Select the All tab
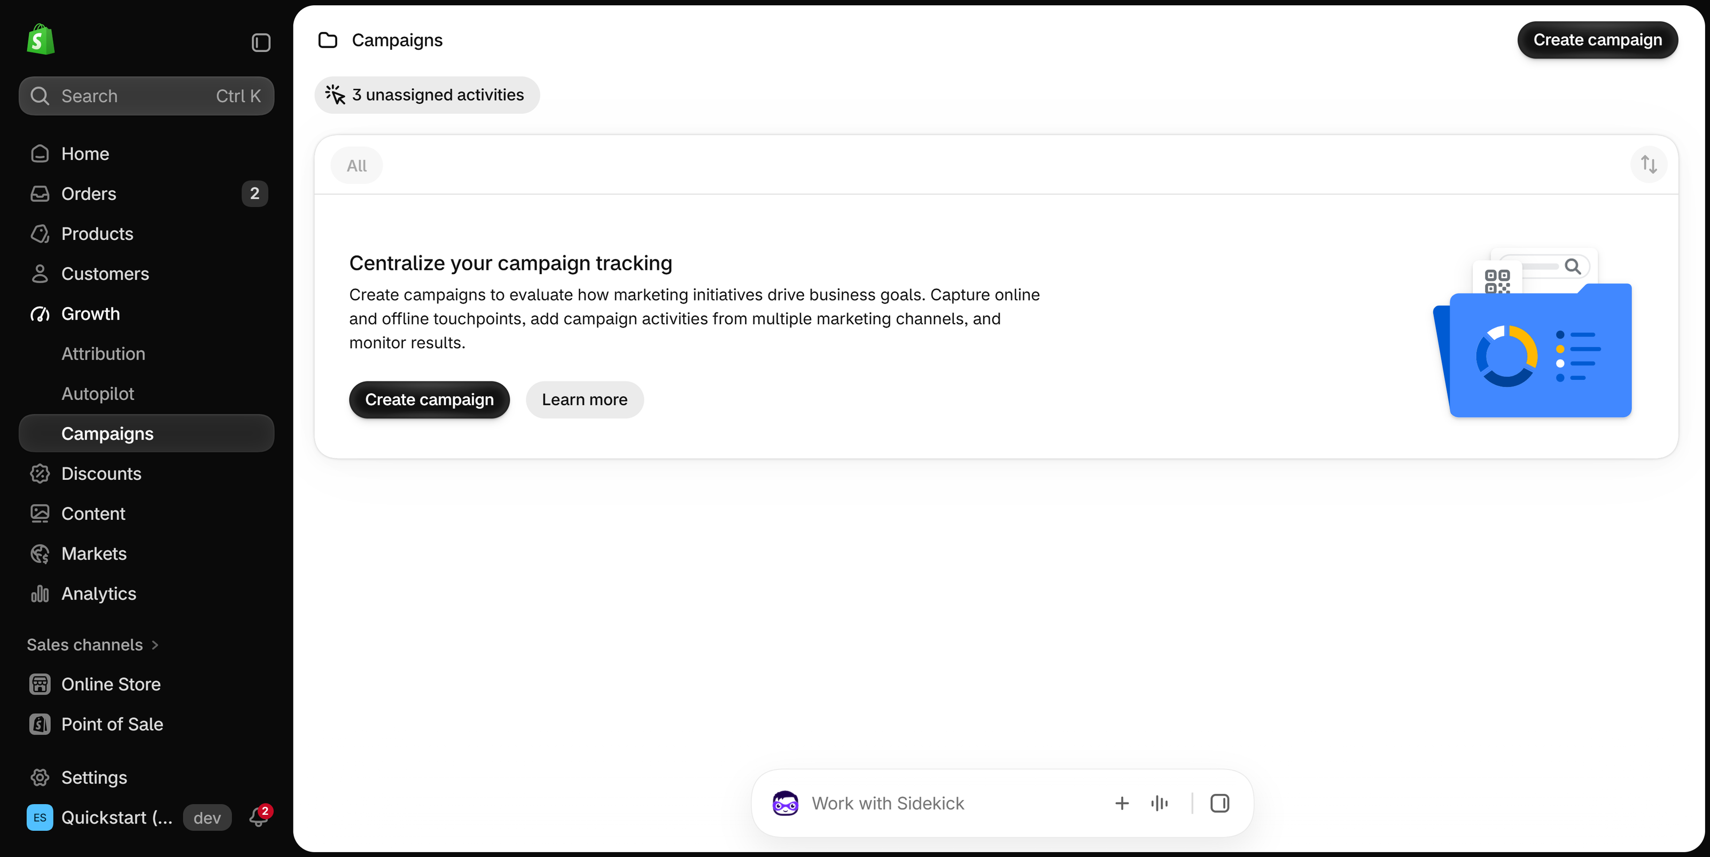 click(356, 165)
